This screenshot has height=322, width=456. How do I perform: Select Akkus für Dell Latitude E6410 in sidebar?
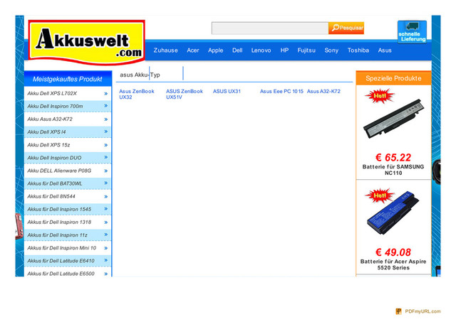(61, 261)
